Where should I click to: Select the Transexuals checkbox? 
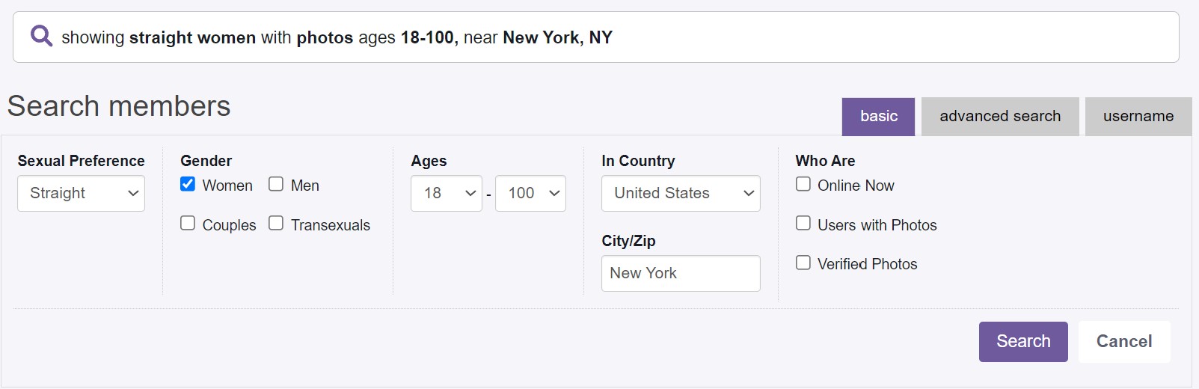[276, 224]
